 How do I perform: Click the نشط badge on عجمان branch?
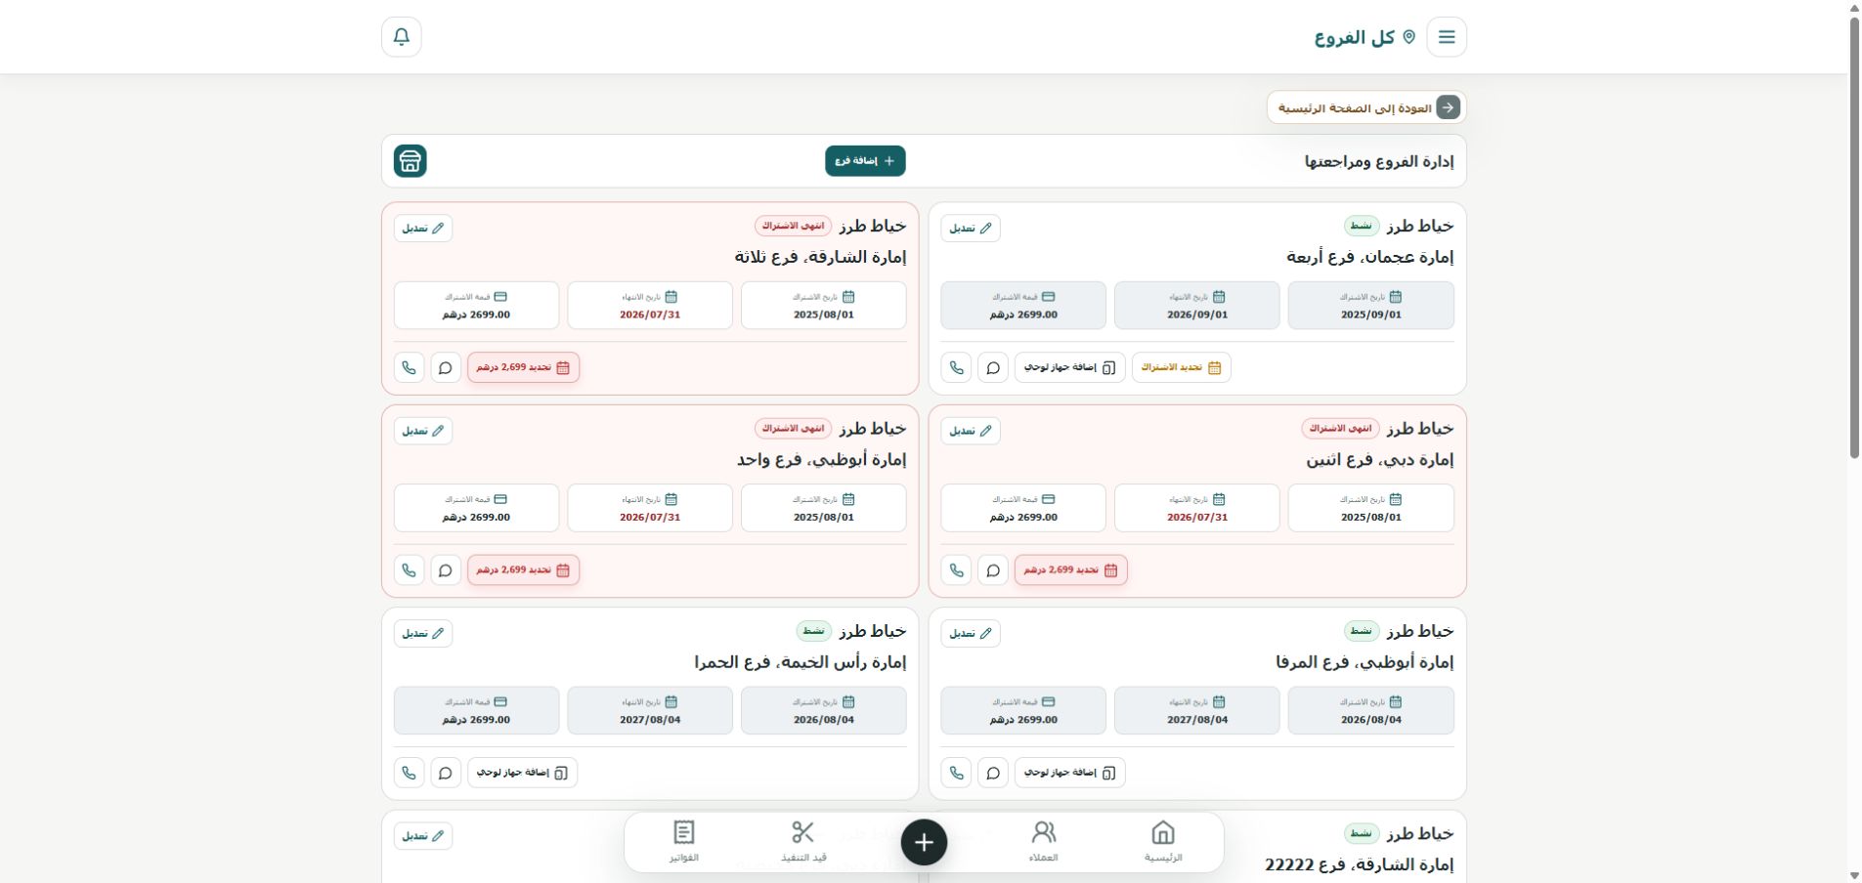(x=1362, y=226)
